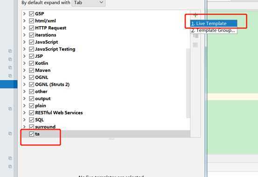Toggle the Kotlin group checkbox
258x177 pixels.
pyautogui.click(x=31, y=63)
